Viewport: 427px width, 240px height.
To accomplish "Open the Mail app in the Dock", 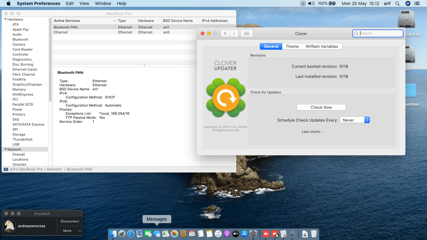I will [x=139, y=234].
